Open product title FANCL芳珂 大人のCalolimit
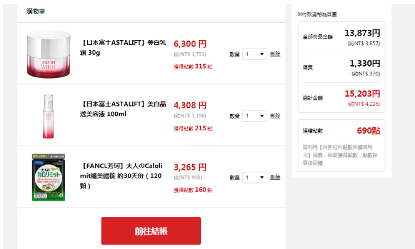 tap(121, 176)
